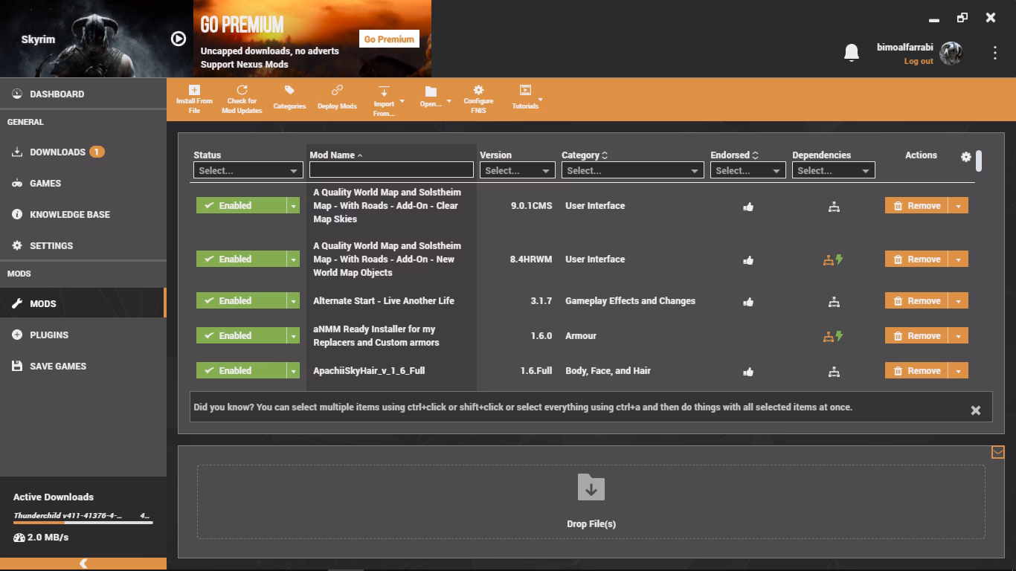The height and width of the screenshot is (571, 1016).
Task: Expand Import From dropdown arrow
Action: point(402,100)
